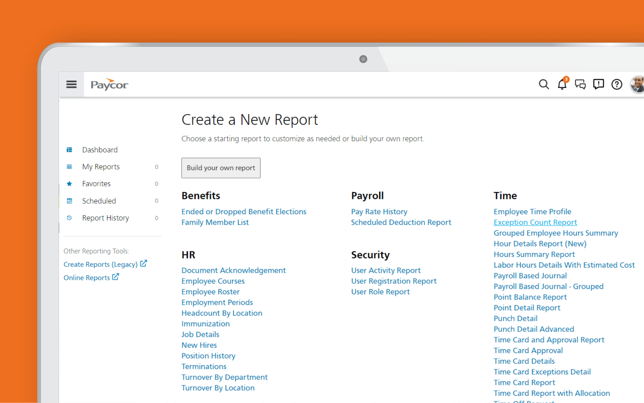Open Point Detail Report
Image resolution: width=644 pixels, height=403 pixels.
pos(527,307)
